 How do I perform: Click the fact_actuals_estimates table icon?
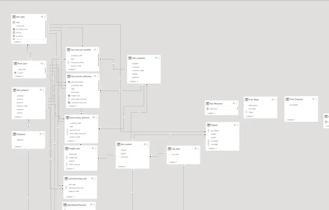[x=69, y=77]
